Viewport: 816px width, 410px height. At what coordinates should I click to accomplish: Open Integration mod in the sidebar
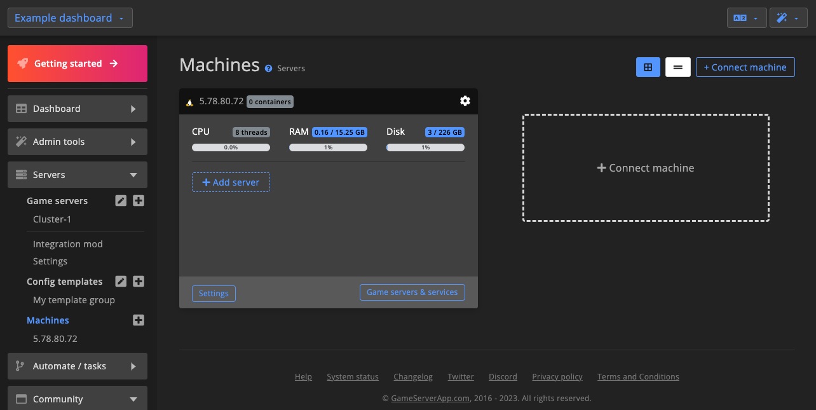(x=67, y=243)
